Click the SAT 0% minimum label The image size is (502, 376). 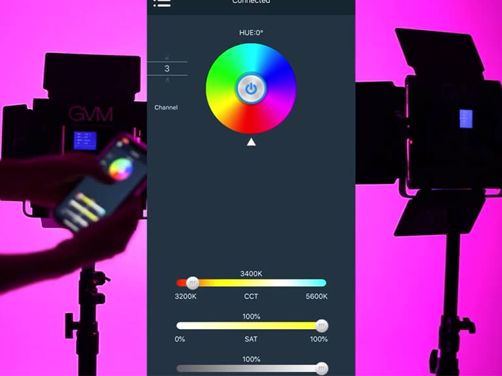[180, 339]
